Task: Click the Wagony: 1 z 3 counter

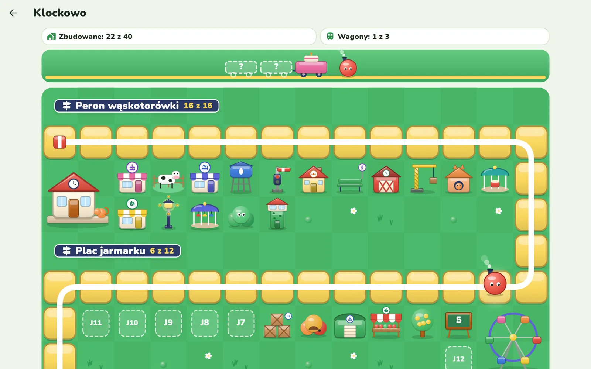Action: (x=435, y=37)
